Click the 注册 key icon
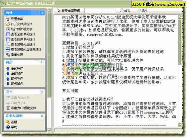Image resolution: width=187 pixels, height=138 pixels. pyautogui.click(x=8, y=122)
